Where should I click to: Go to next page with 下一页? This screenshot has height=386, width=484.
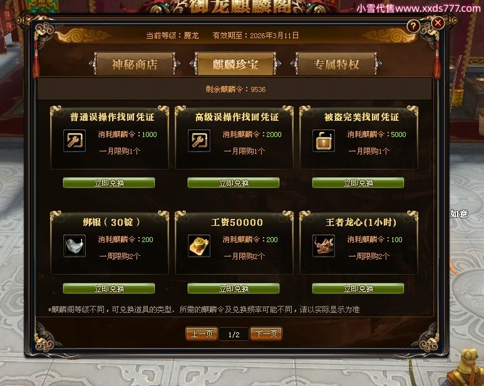pyautogui.click(x=266, y=334)
